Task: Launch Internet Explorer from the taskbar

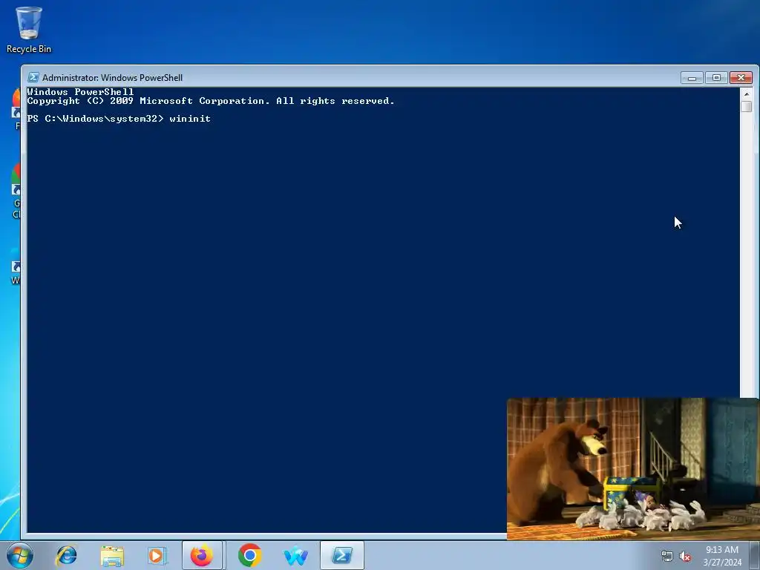Action: (x=66, y=555)
